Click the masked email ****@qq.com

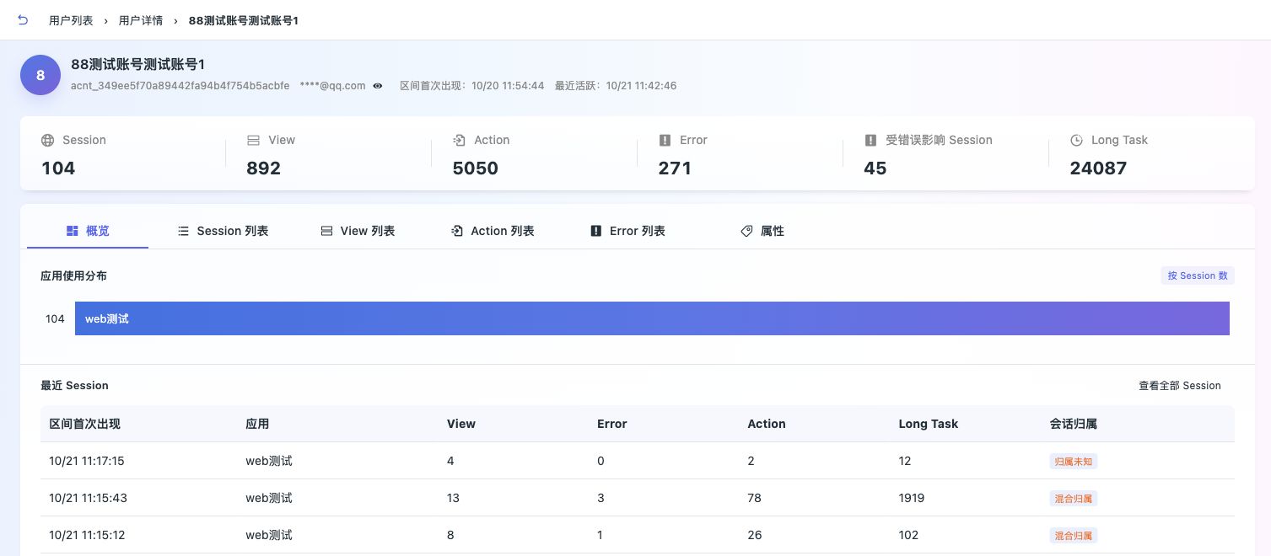(x=332, y=86)
